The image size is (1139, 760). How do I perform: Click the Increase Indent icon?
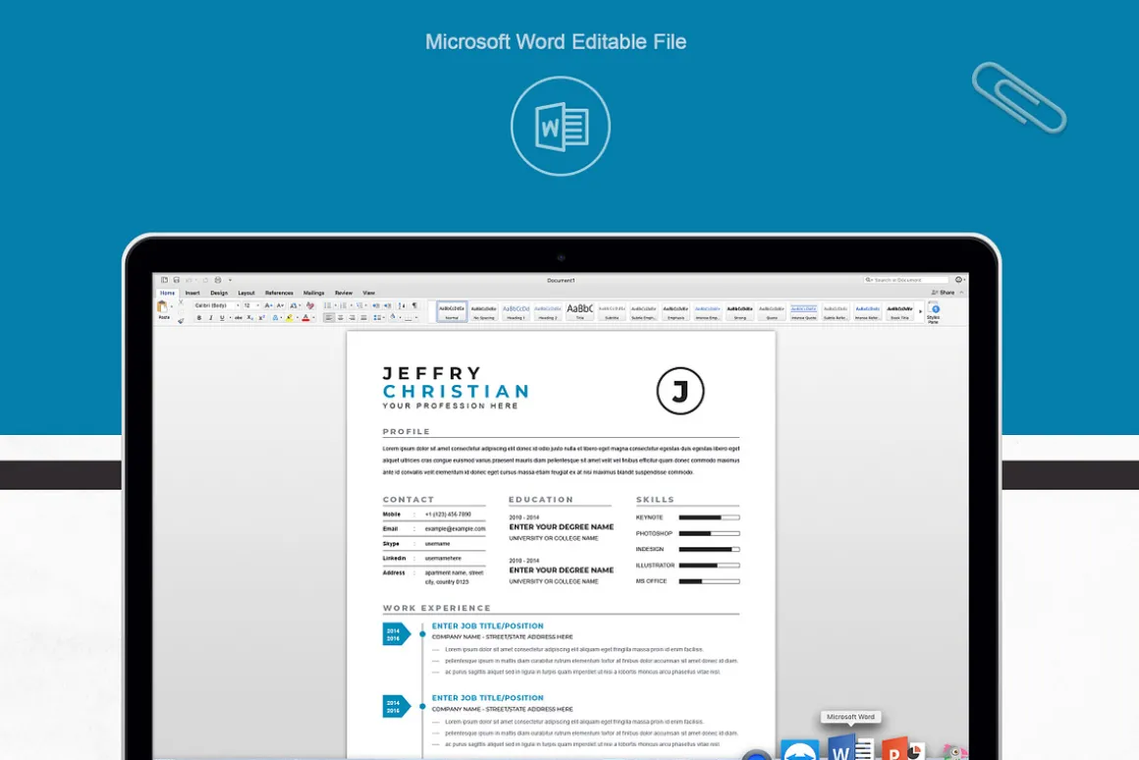(x=387, y=306)
